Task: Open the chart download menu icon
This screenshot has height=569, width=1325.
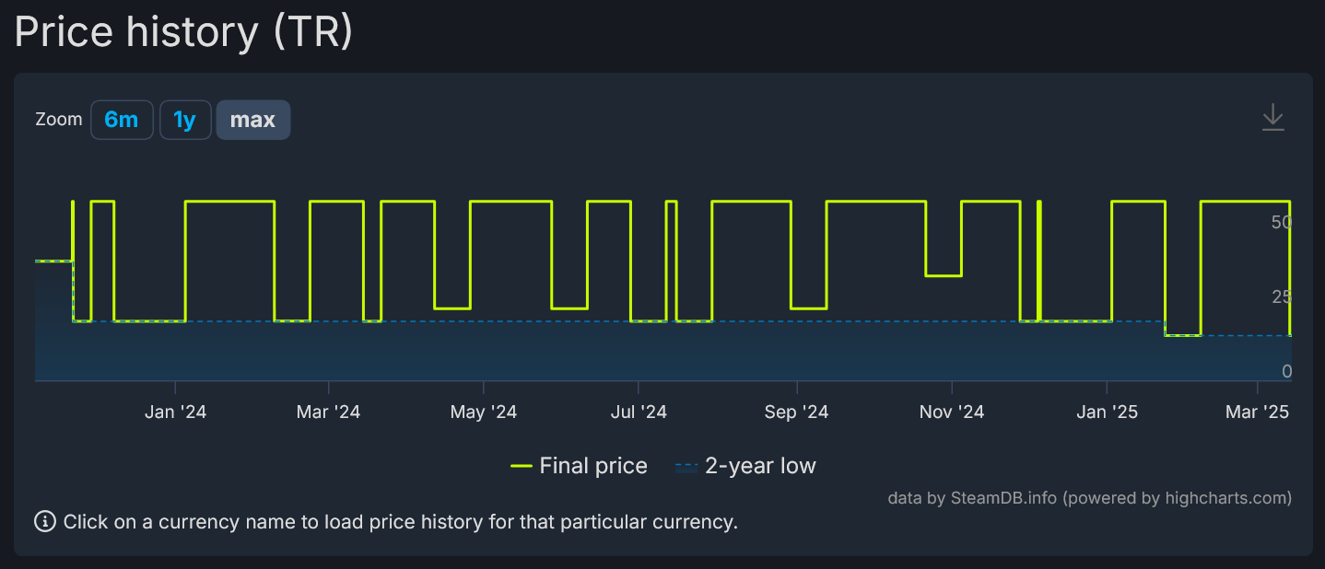Action: coord(1272,119)
